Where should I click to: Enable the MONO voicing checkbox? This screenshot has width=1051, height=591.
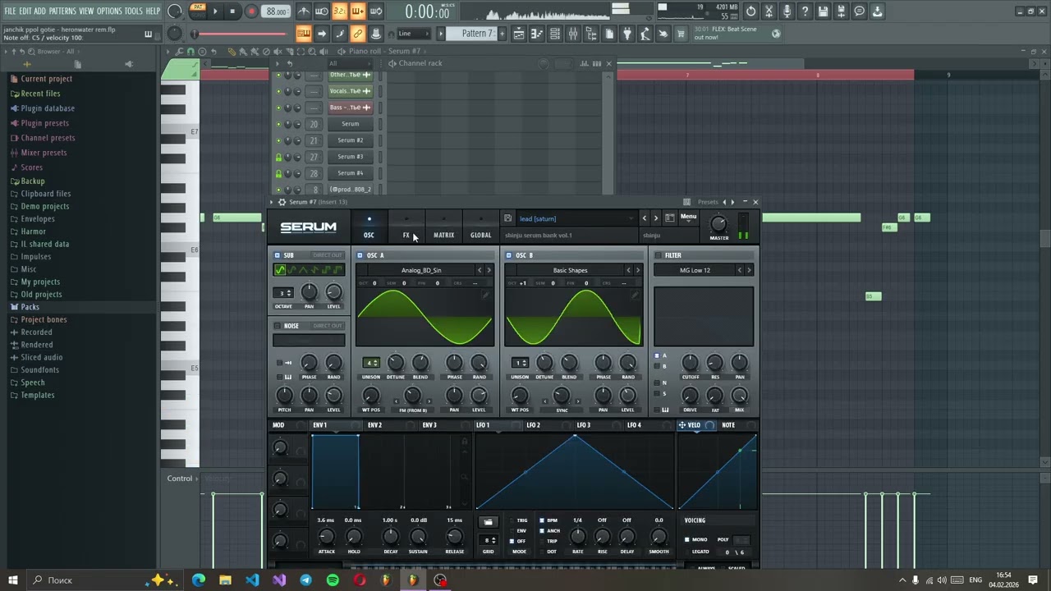pos(687,539)
